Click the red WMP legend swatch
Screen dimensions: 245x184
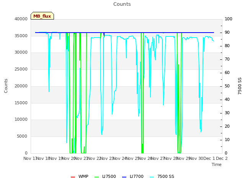pos(73,177)
